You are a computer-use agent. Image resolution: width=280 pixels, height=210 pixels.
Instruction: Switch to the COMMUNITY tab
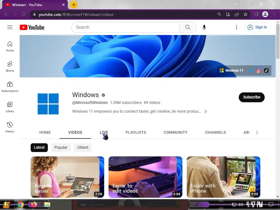(176, 132)
